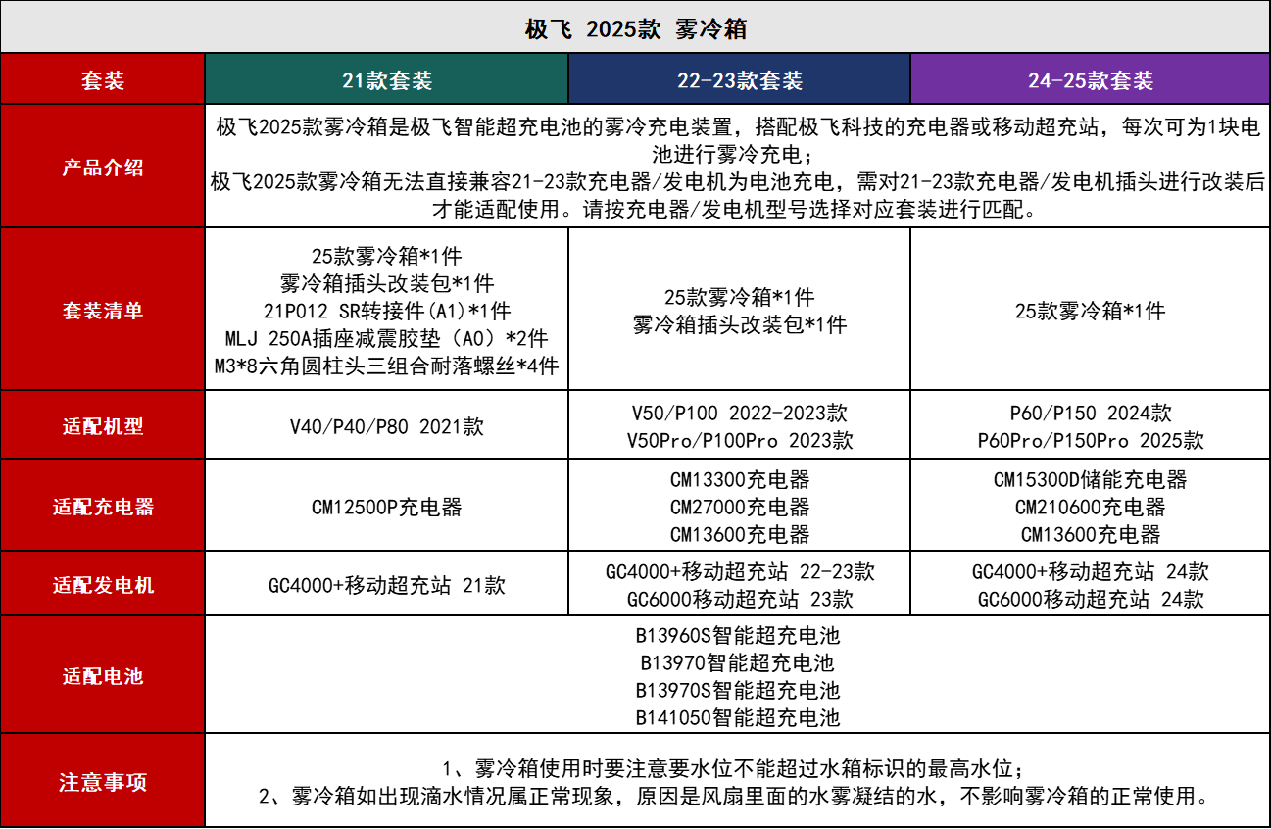Select "B141050智能超充电池"
The image size is (1271, 829).
click(738, 718)
